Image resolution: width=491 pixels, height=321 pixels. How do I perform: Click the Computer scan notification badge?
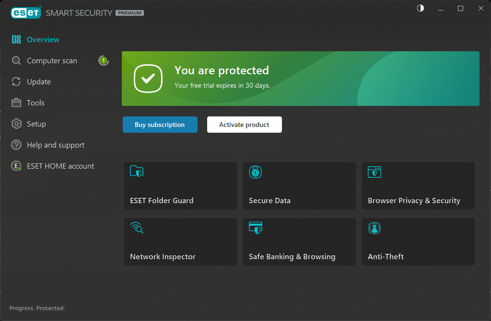click(103, 61)
